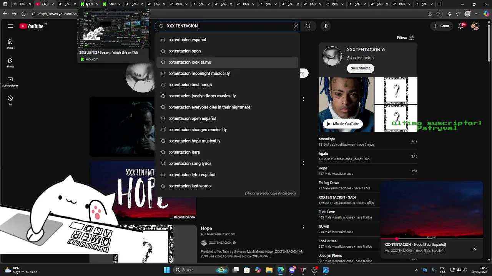Clear the search box with the X icon
Image resolution: width=492 pixels, height=276 pixels.
[x=296, y=26]
